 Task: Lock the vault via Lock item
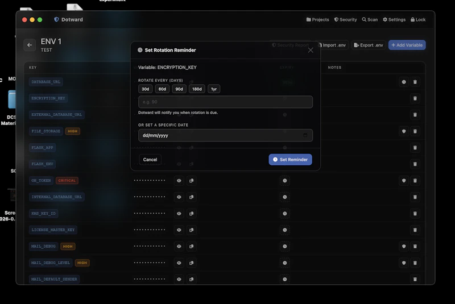(x=418, y=19)
